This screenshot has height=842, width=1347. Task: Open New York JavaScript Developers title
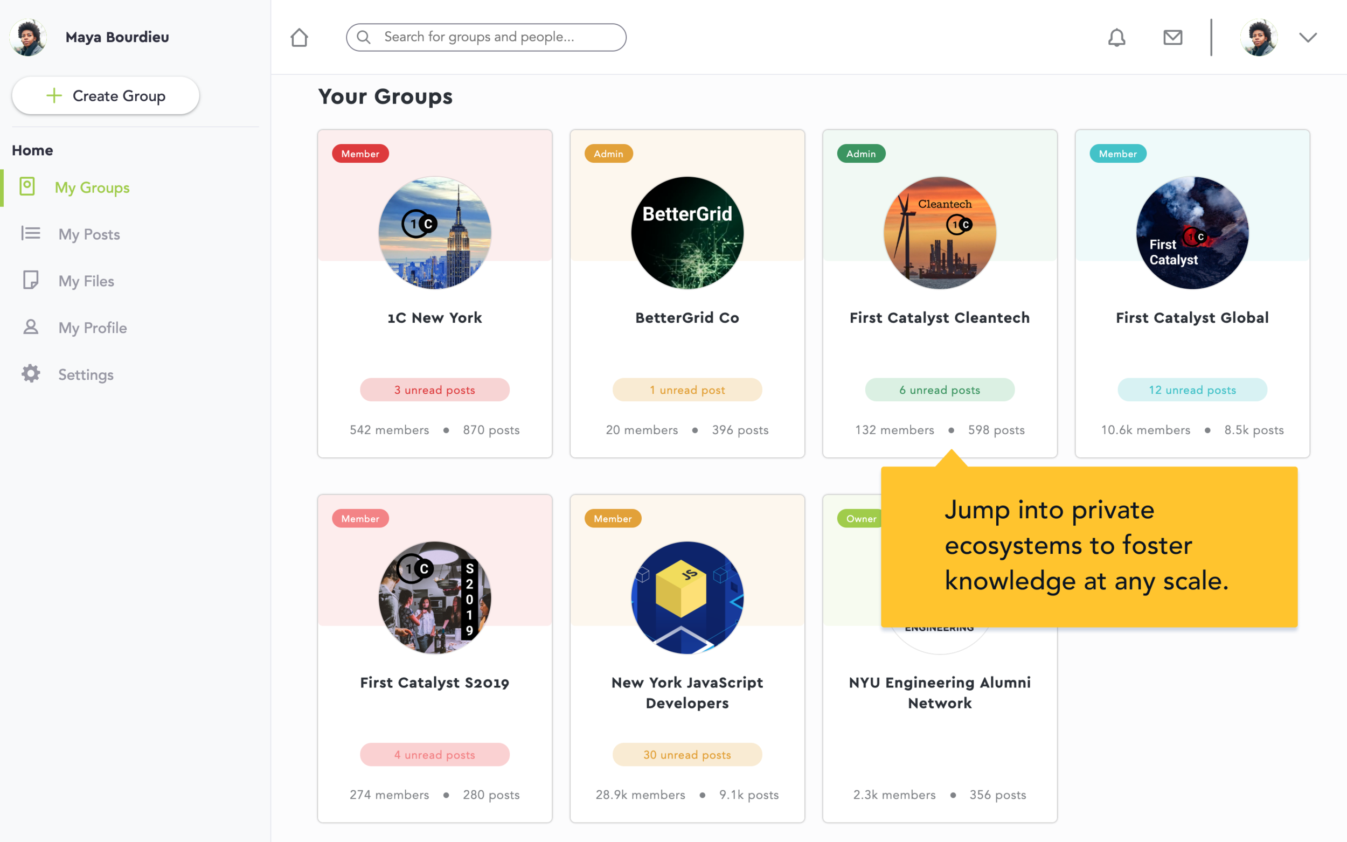point(687,693)
